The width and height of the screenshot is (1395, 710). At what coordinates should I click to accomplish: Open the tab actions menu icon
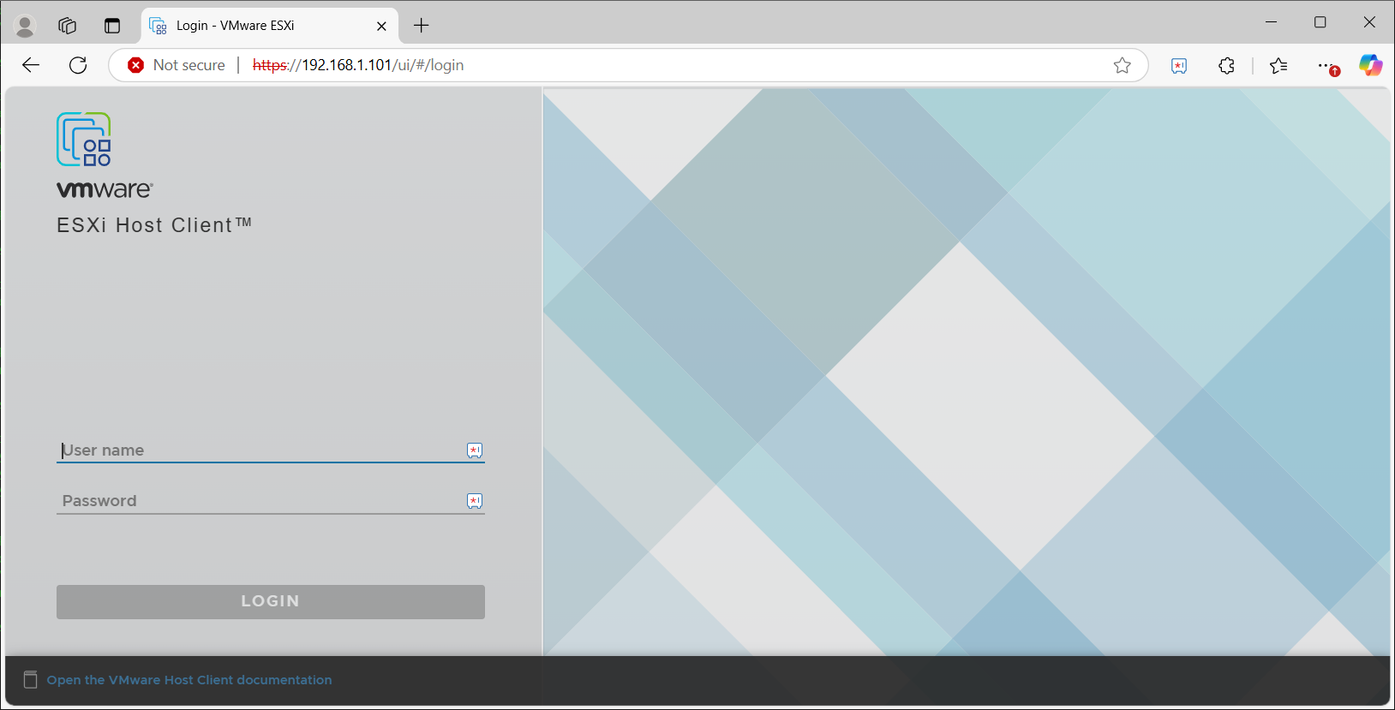pyautogui.click(x=112, y=26)
